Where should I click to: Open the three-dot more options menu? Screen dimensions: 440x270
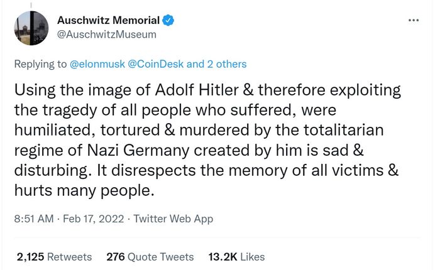click(x=414, y=20)
